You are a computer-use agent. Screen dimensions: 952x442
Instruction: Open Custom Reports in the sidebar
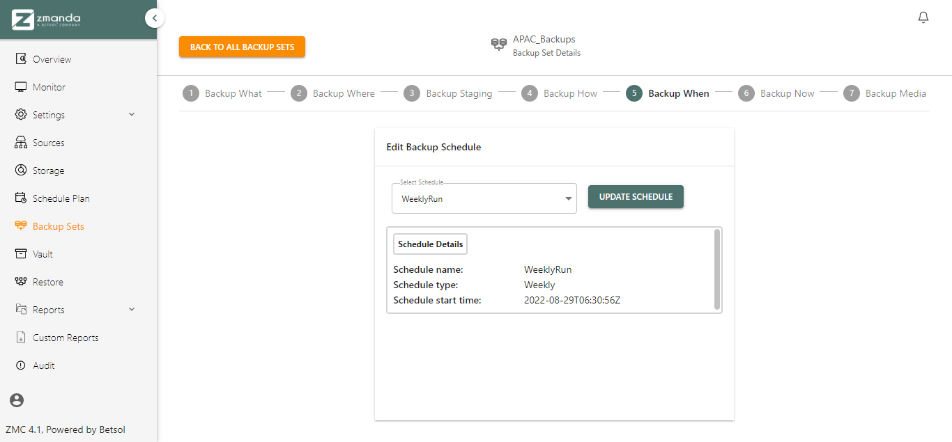[x=66, y=338]
